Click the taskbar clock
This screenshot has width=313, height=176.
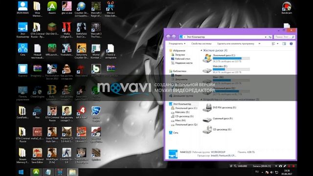pos(287,173)
